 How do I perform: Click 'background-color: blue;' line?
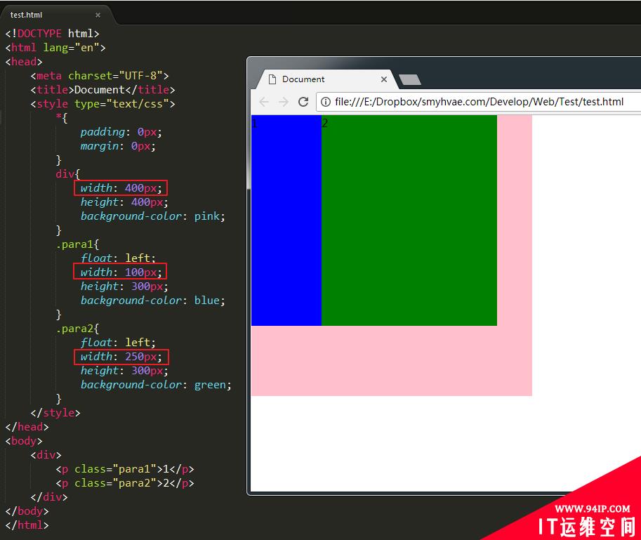[152, 301]
